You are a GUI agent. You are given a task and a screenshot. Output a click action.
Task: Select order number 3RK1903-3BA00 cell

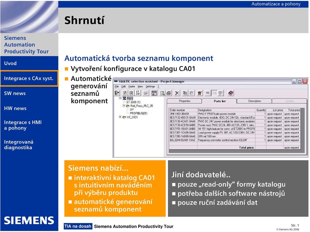[183, 114]
